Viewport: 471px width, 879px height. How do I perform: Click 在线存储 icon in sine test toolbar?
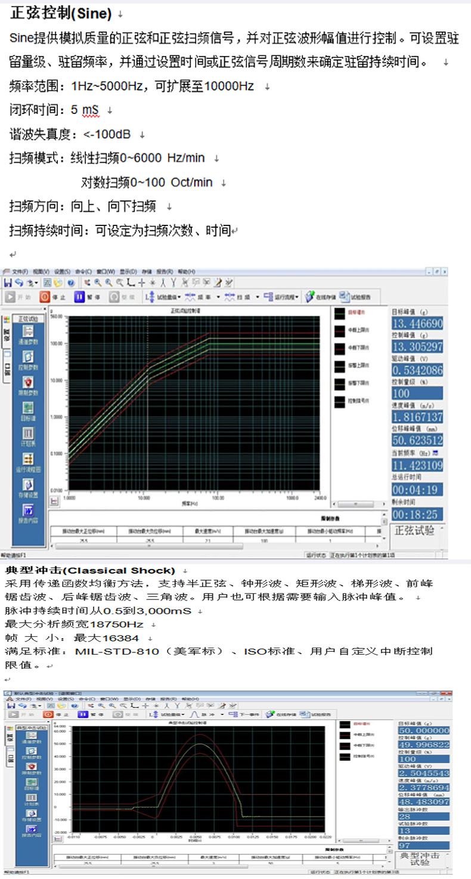pyautogui.click(x=318, y=296)
